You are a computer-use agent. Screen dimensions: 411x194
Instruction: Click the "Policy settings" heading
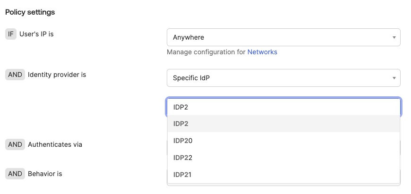pos(30,12)
